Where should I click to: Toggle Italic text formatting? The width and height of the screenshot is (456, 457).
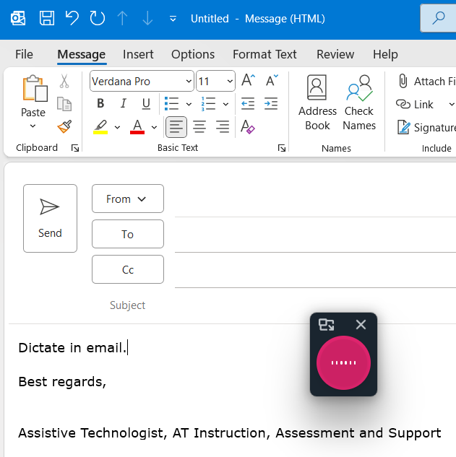(123, 104)
